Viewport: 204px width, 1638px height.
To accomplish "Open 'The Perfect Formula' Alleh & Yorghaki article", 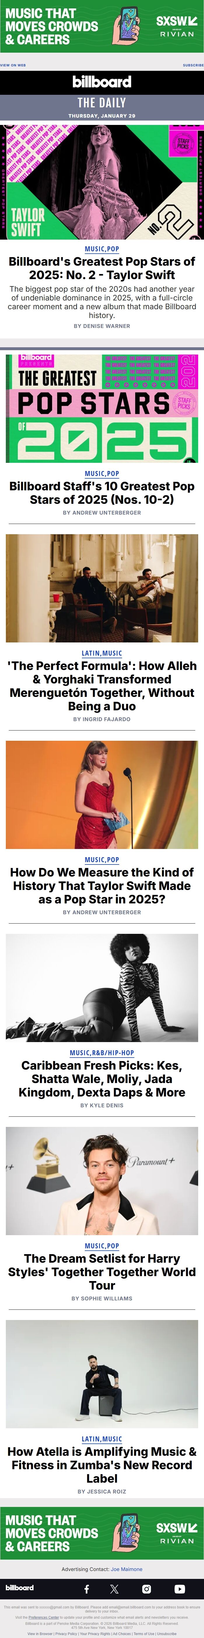I will [x=101, y=685].
